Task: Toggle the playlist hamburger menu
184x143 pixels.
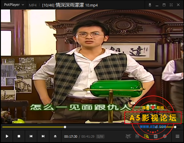Action: [178, 136]
